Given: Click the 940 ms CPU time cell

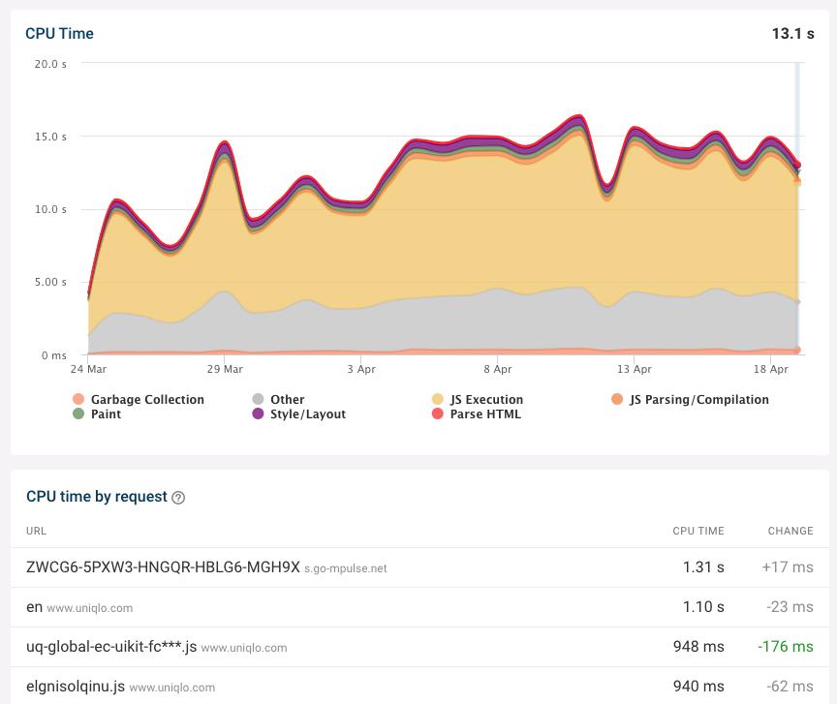Looking at the screenshot, I should (x=698, y=686).
